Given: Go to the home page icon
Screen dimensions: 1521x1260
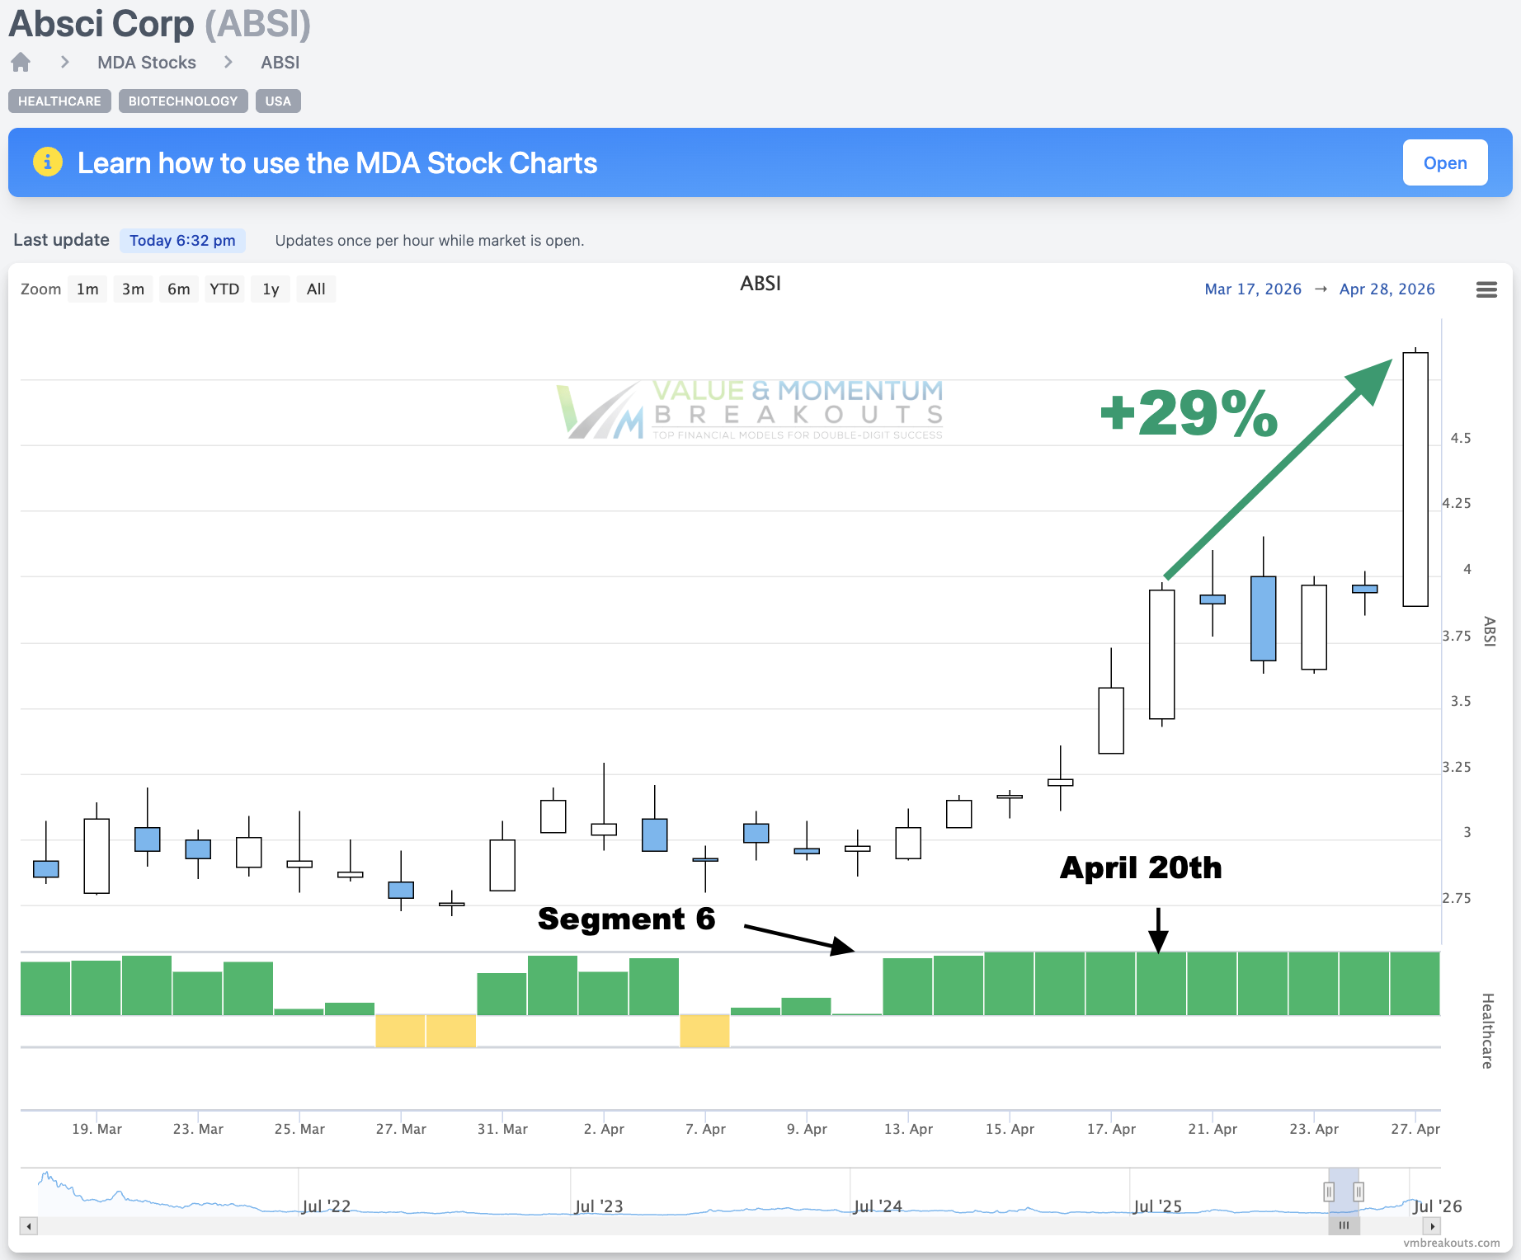Looking at the screenshot, I should coord(21,62).
